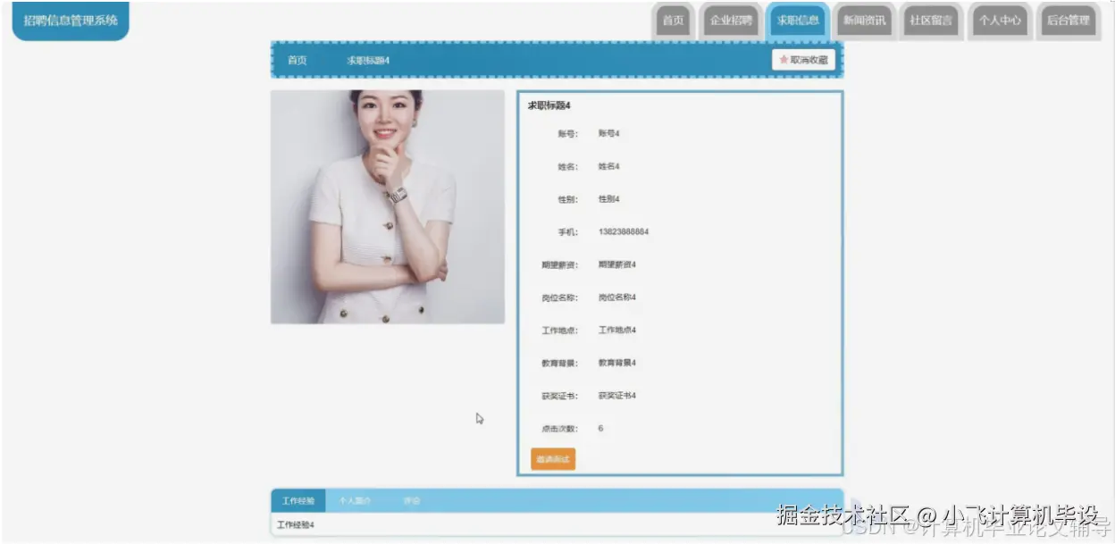Click phone number 13823888884
1115x544 pixels.
coord(624,231)
